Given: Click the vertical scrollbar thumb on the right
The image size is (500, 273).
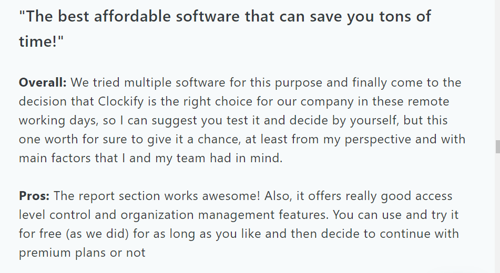Looking at the screenshot, I should pos(497,146).
